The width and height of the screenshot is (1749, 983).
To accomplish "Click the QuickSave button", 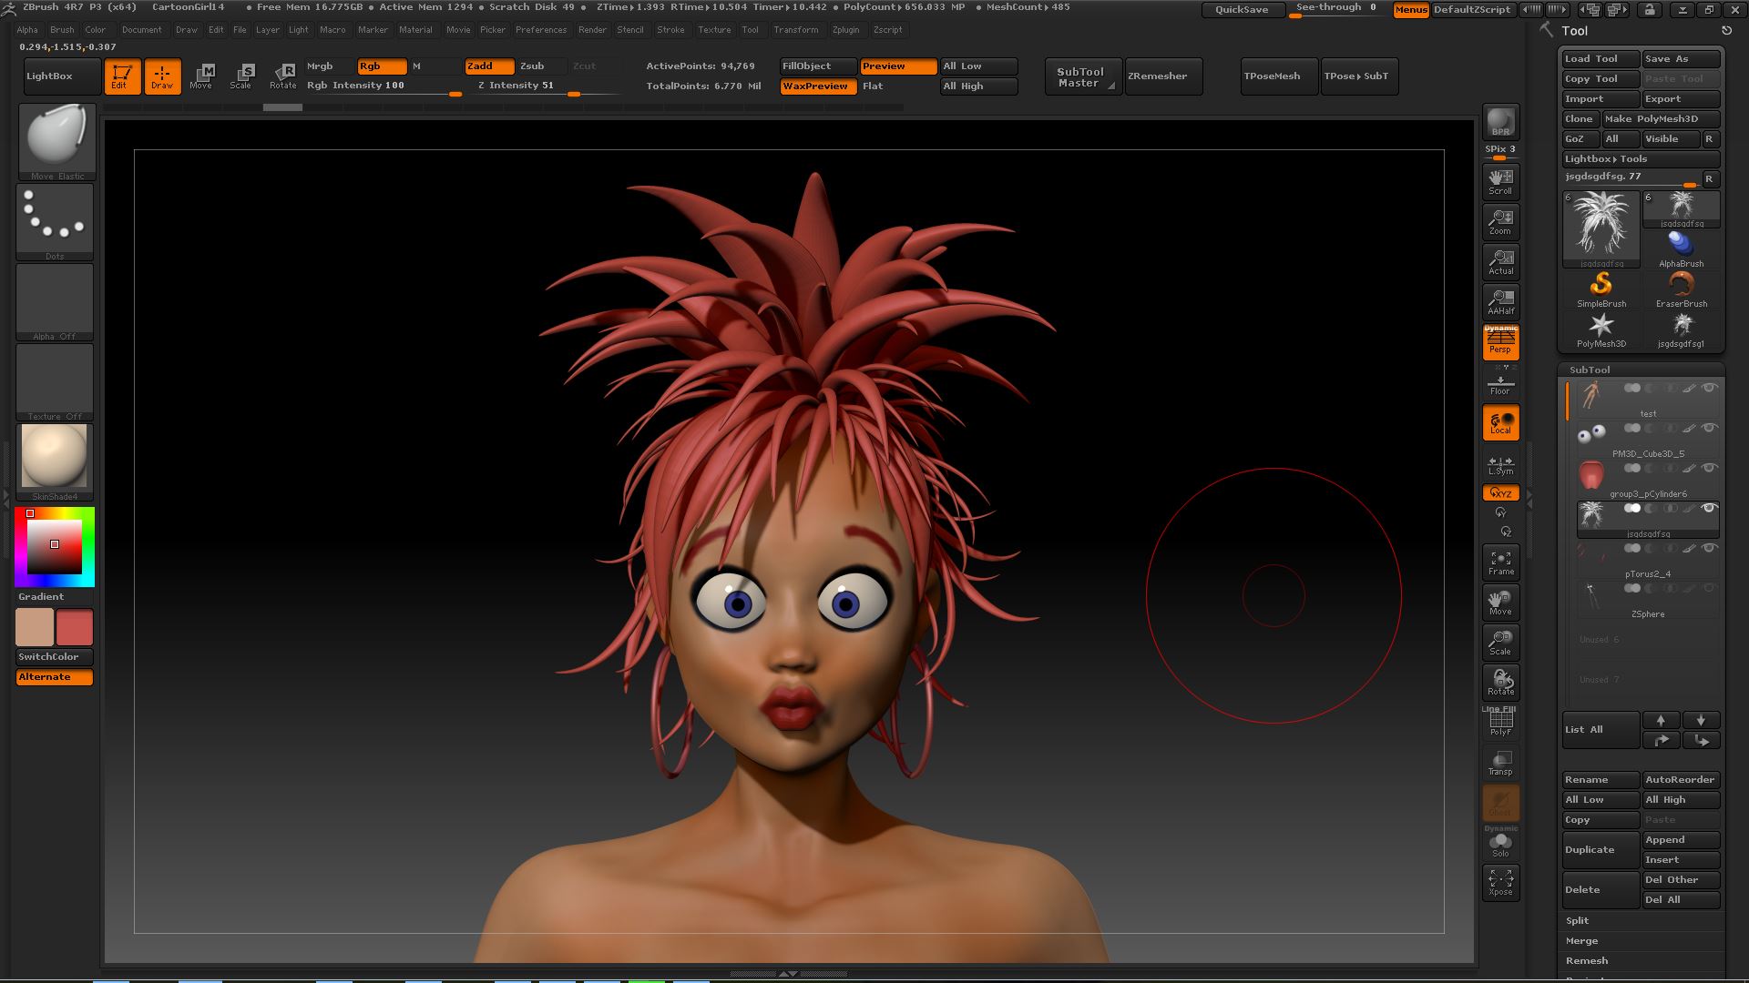I will [1242, 10].
